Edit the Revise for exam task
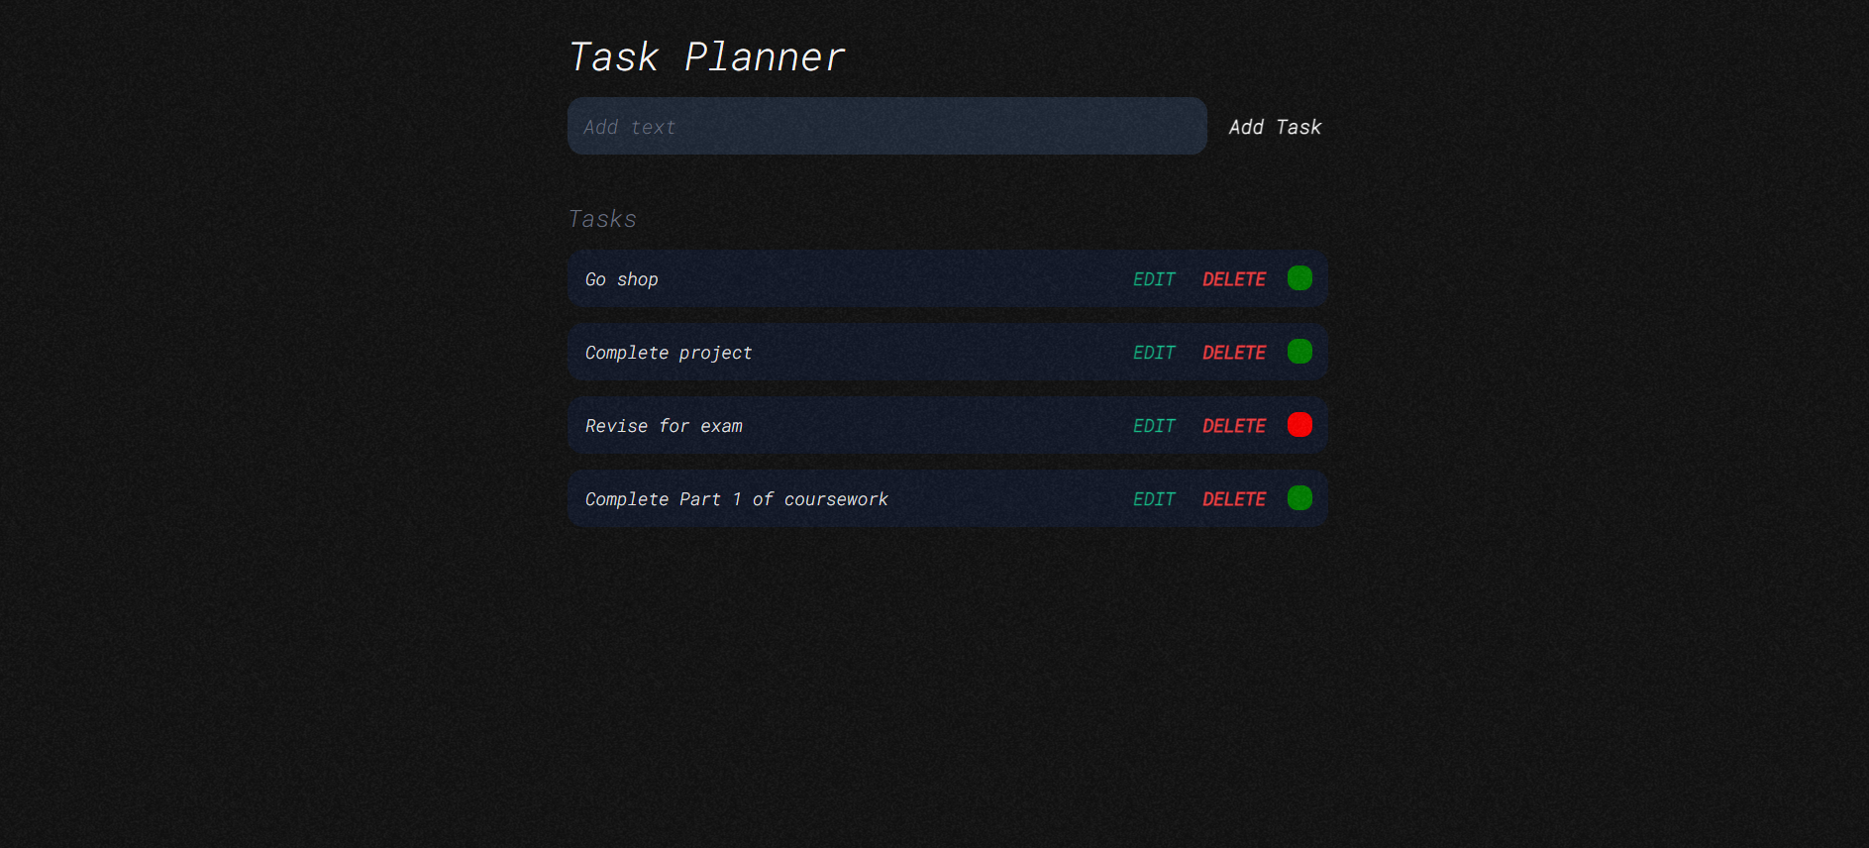Image resolution: width=1869 pixels, height=848 pixels. pyautogui.click(x=1153, y=425)
